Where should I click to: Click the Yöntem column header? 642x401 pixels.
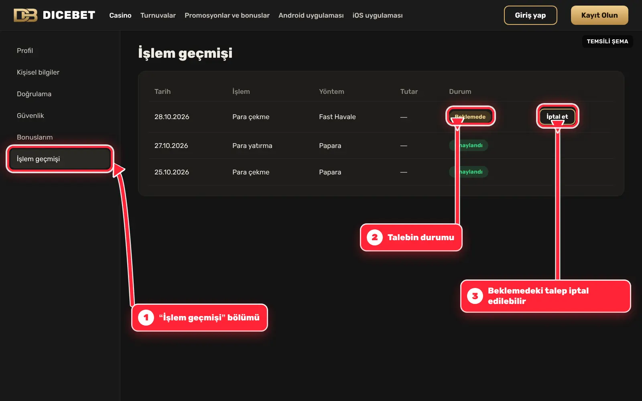click(331, 91)
